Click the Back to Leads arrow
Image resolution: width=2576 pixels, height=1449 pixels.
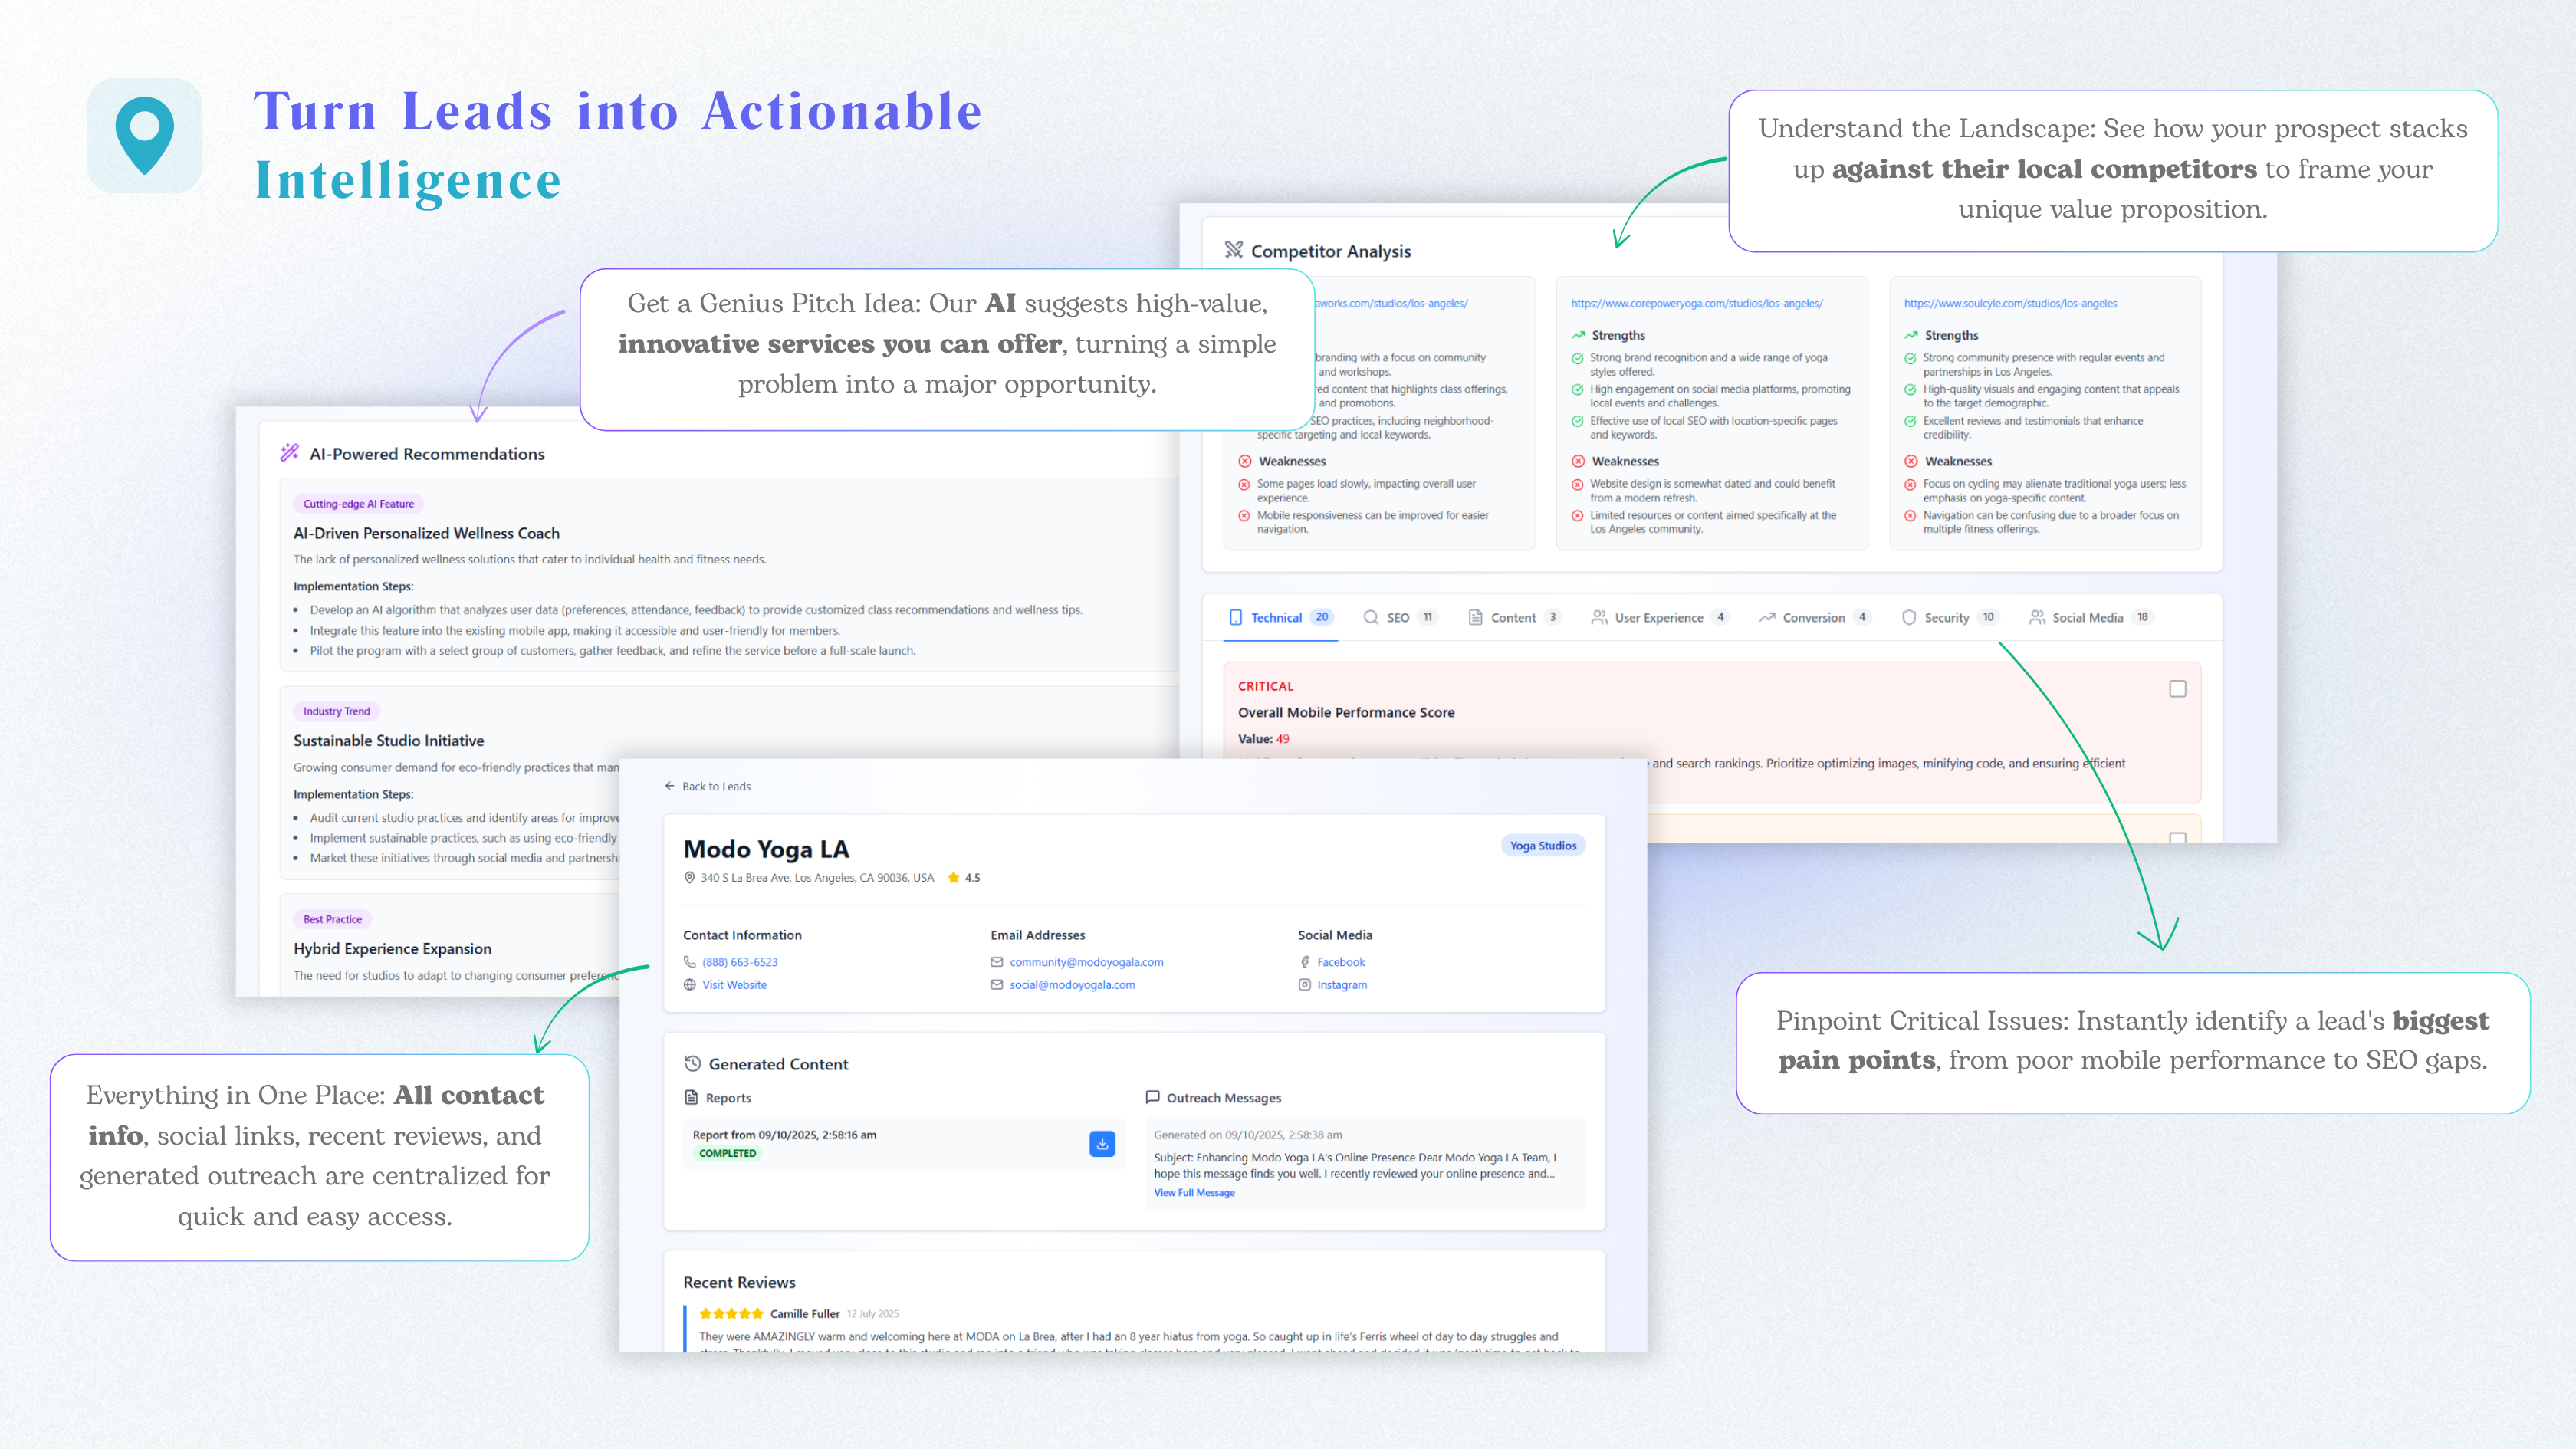[669, 786]
